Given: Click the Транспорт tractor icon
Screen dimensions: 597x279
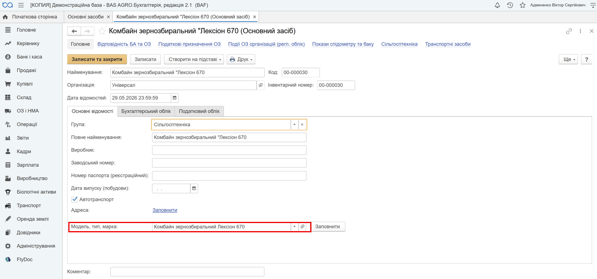Looking at the screenshot, I should pyautogui.click(x=8, y=206).
